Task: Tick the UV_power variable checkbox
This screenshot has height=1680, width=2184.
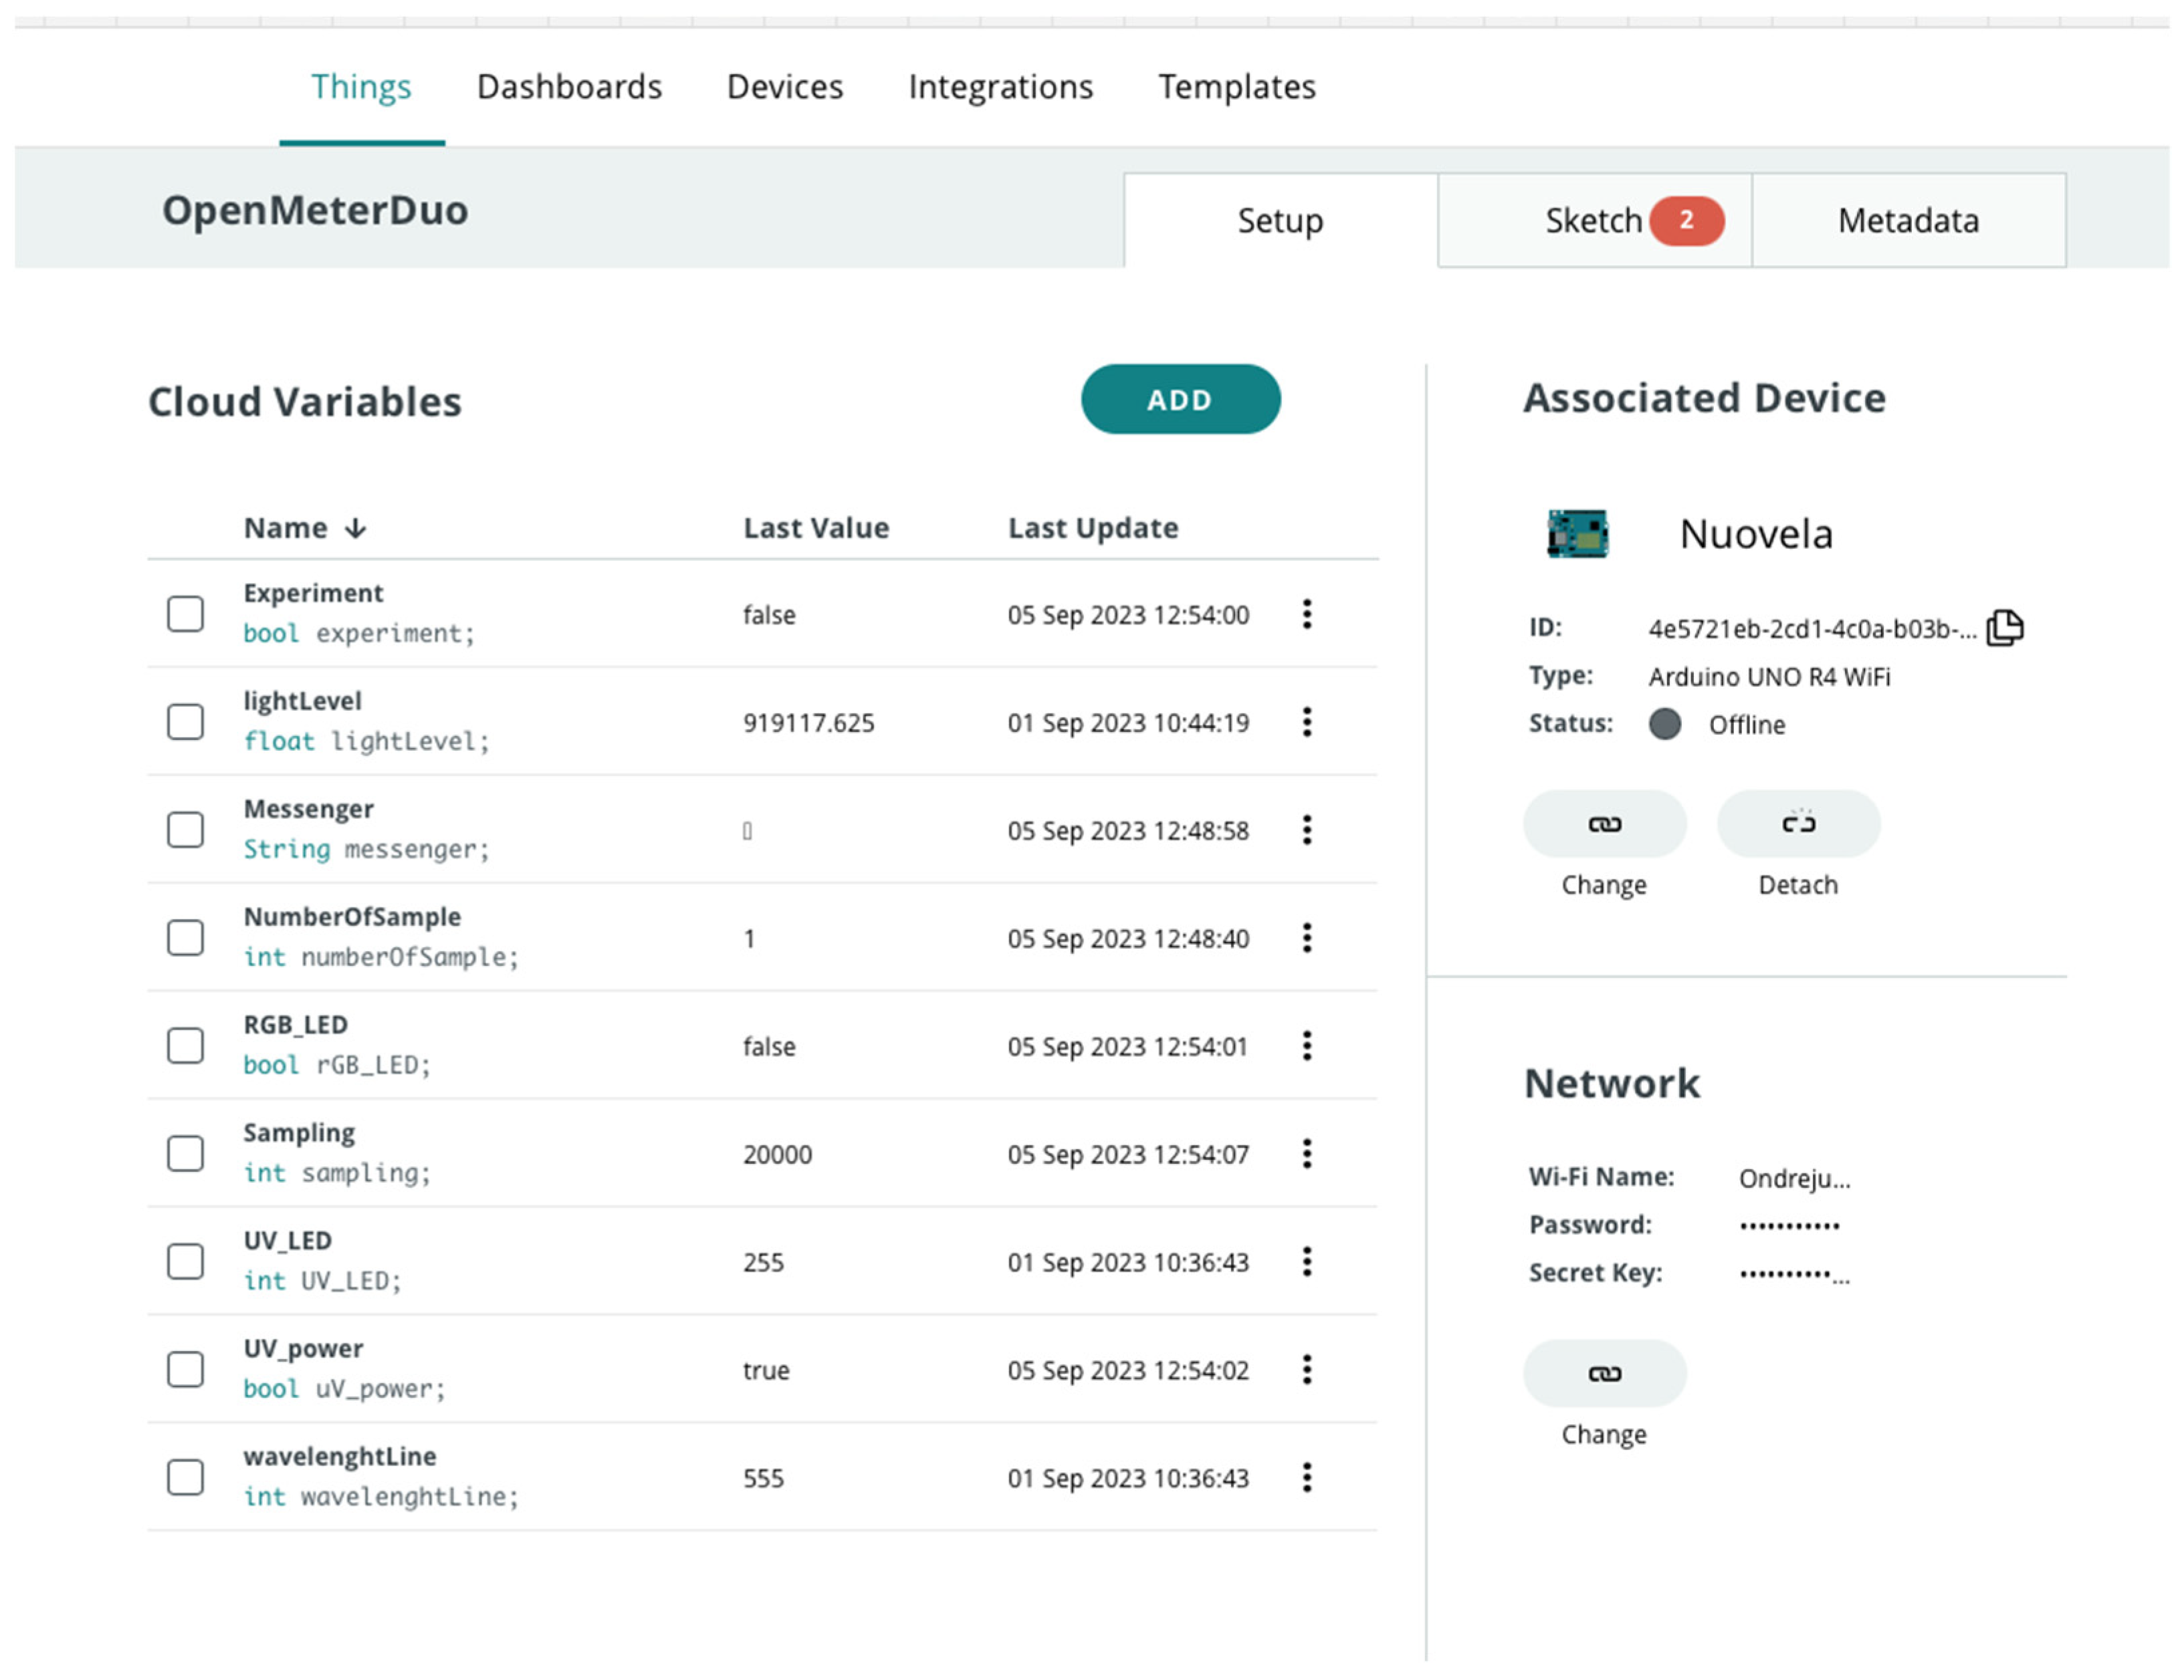Action: click(185, 1369)
